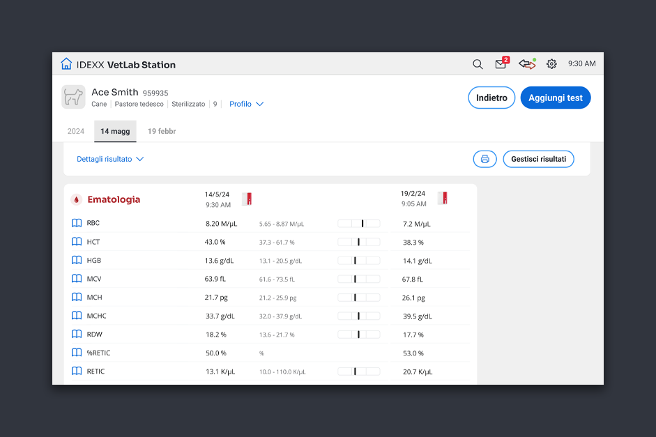Click the %RETIC value 50.0 %
The height and width of the screenshot is (437, 656).
(x=216, y=353)
